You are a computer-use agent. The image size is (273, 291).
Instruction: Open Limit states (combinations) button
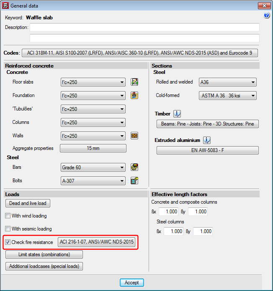(x=44, y=254)
